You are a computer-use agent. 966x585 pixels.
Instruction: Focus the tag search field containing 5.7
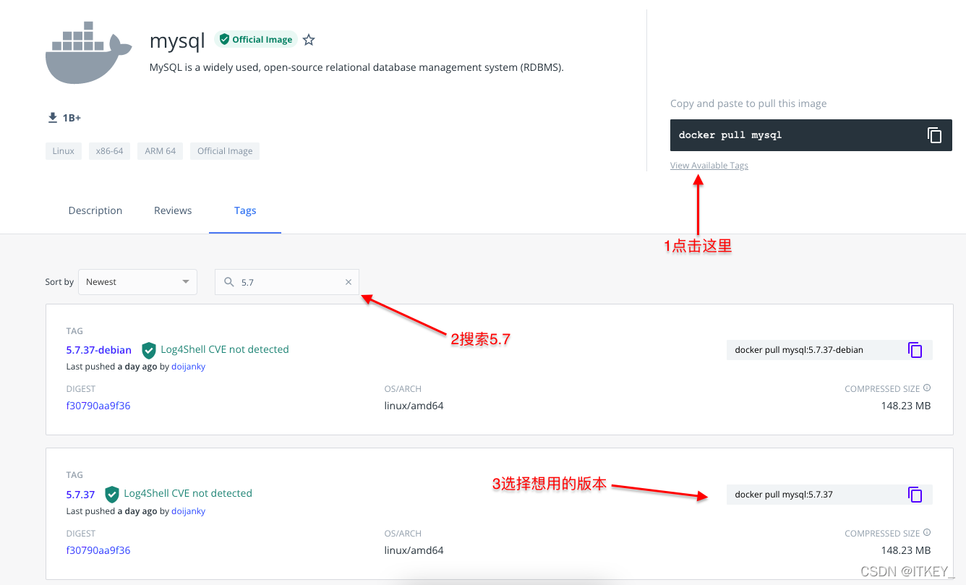pos(287,282)
